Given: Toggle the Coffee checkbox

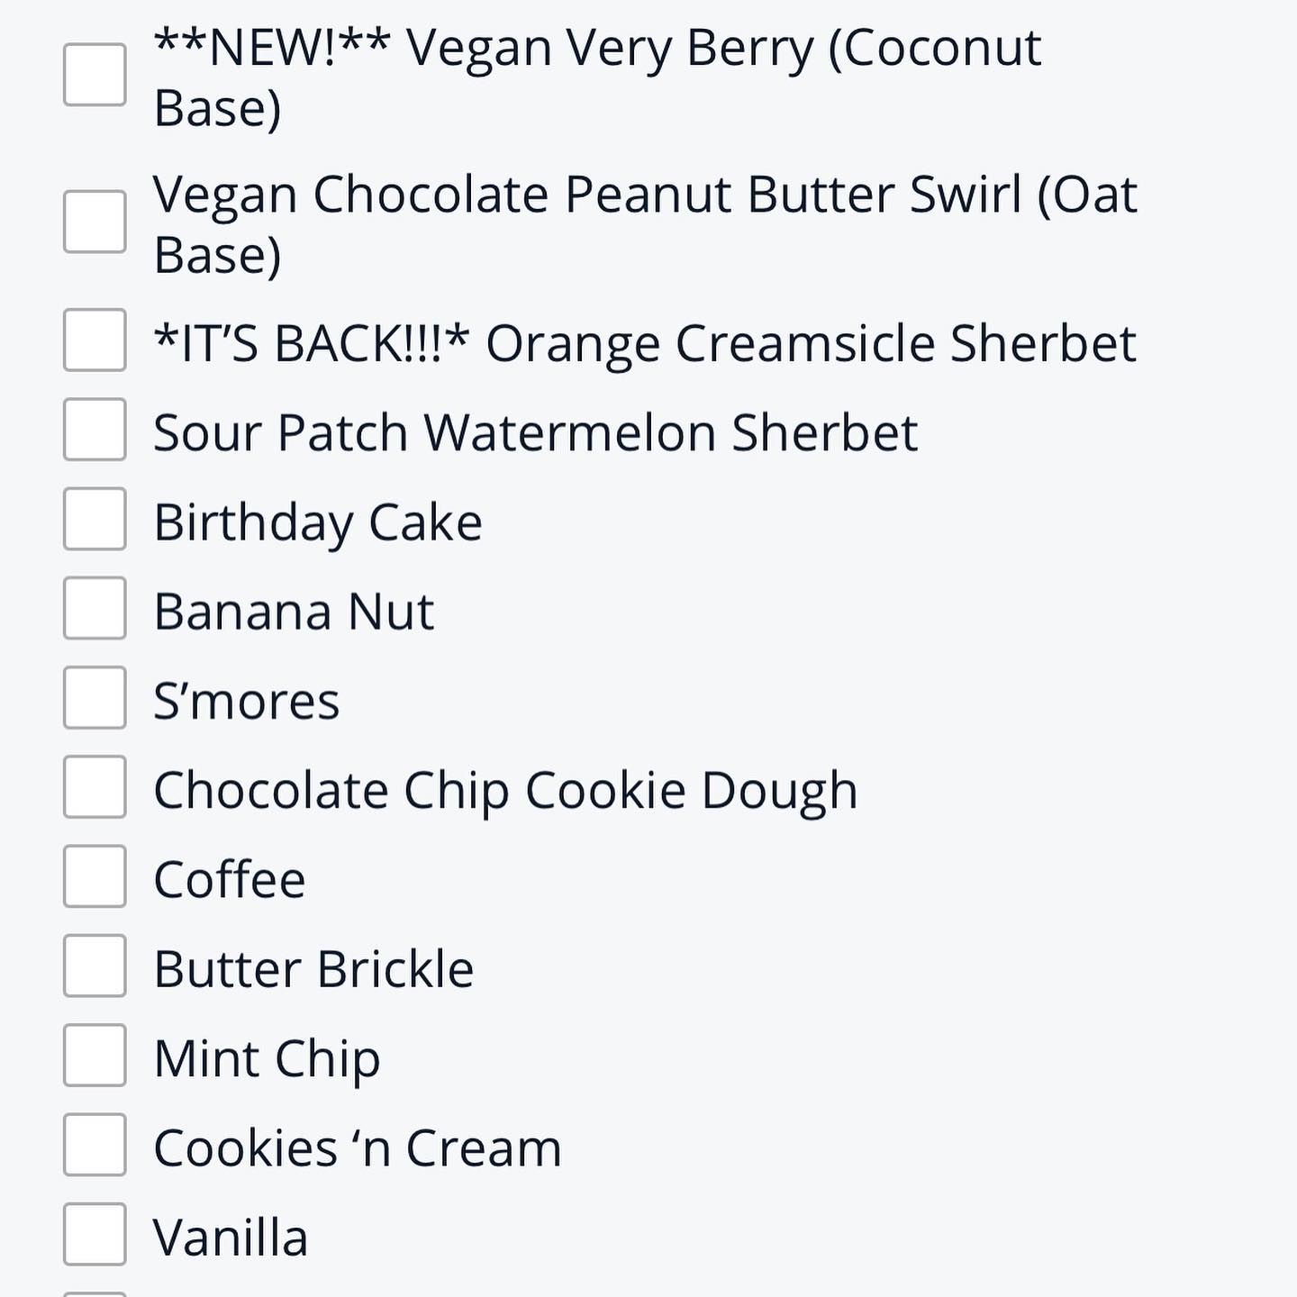Looking at the screenshot, I should coord(95,875).
